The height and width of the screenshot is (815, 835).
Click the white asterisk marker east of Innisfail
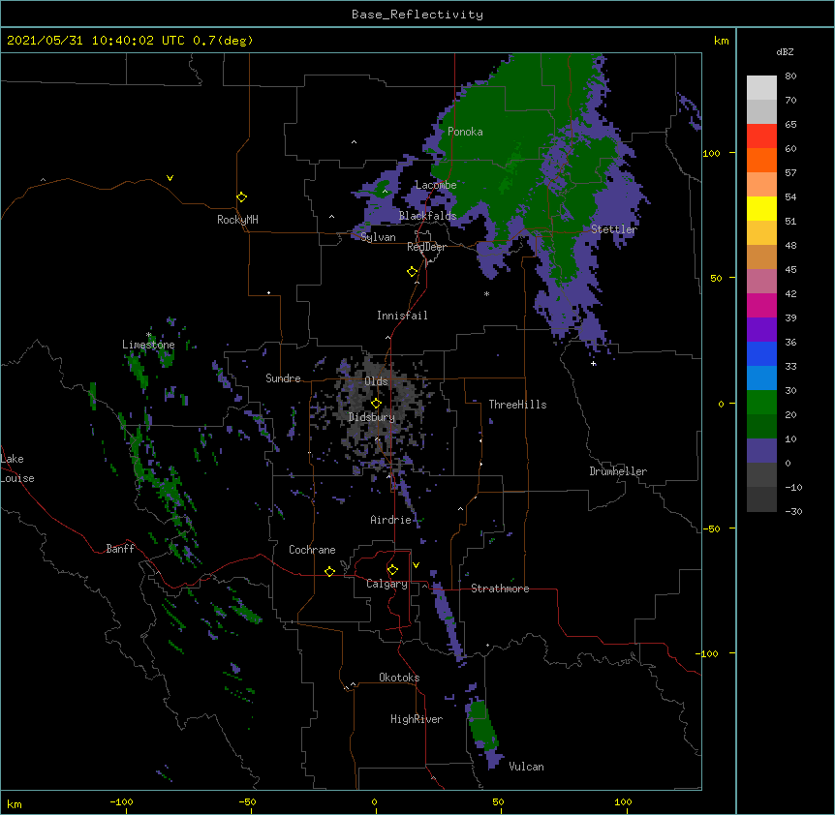point(486,293)
